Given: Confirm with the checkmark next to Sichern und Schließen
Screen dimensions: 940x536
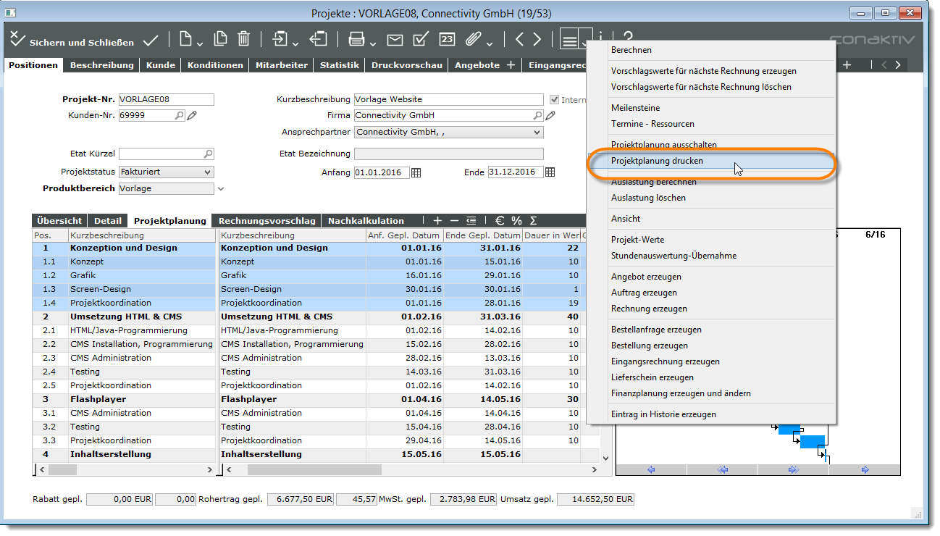Looking at the screenshot, I should pyautogui.click(x=151, y=41).
